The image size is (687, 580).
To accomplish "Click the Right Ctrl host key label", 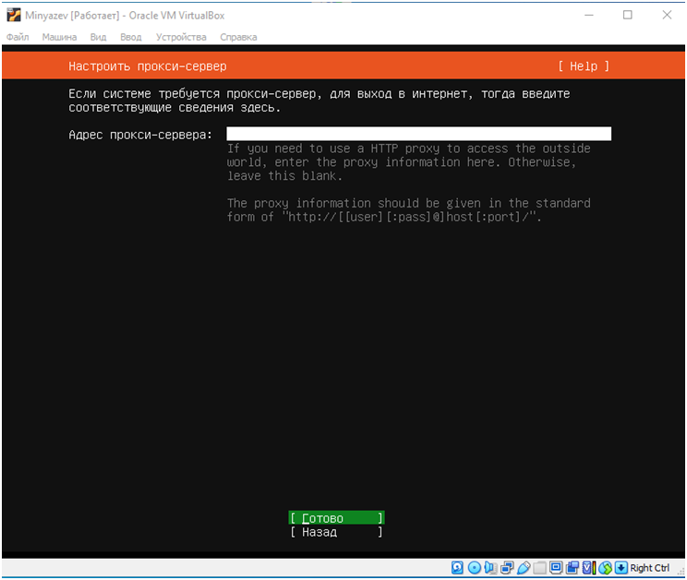I will [650, 568].
